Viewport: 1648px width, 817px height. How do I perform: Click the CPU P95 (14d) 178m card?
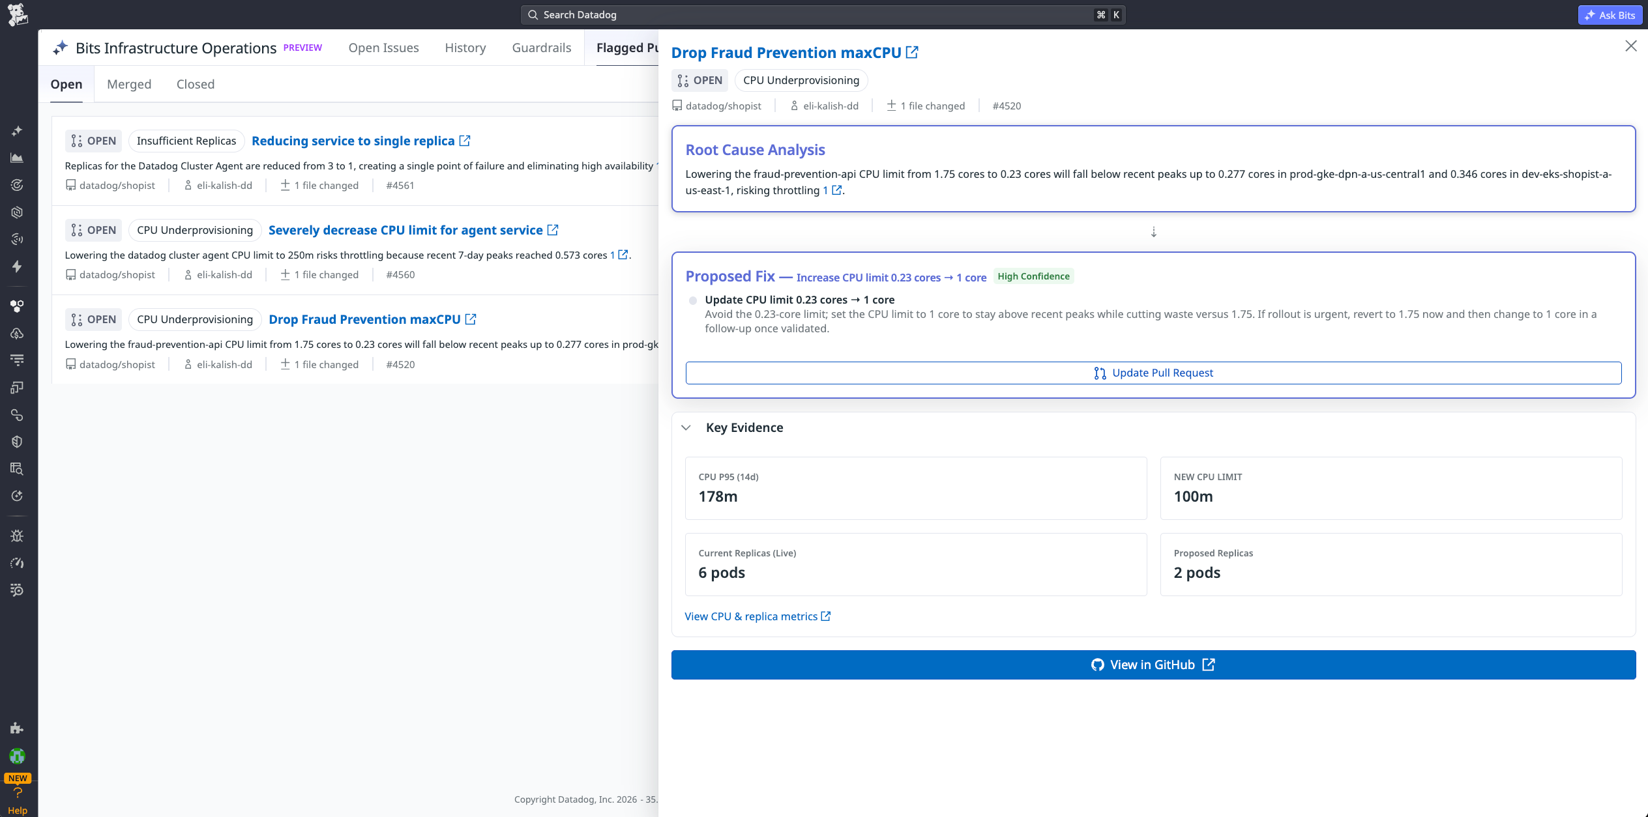point(916,488)
